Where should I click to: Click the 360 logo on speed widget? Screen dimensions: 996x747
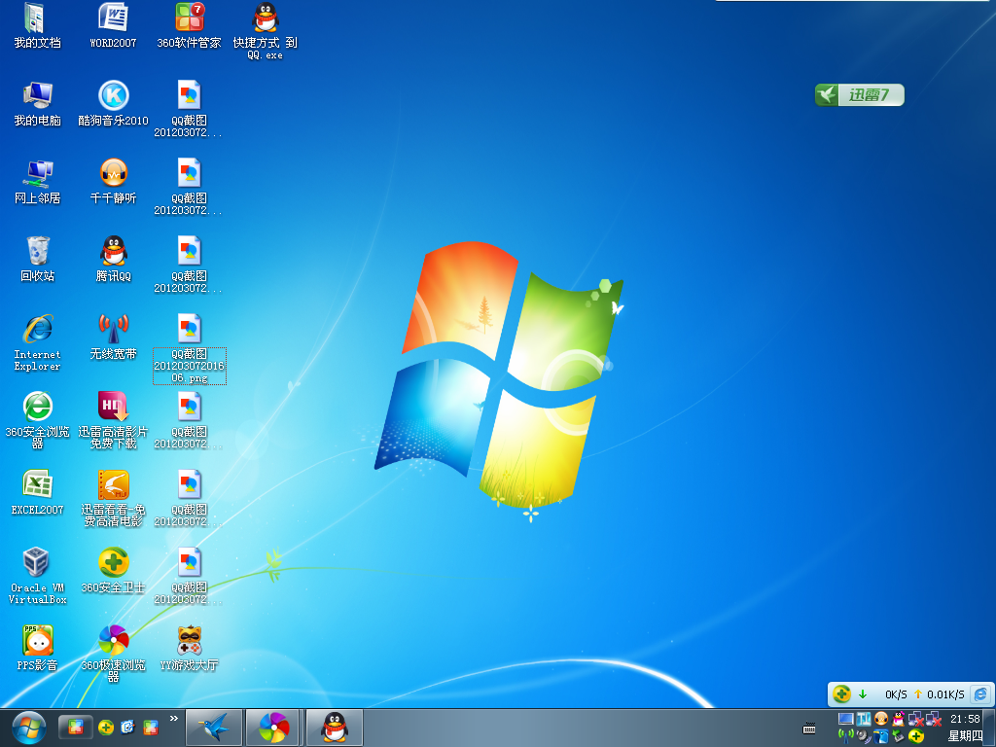841,694
